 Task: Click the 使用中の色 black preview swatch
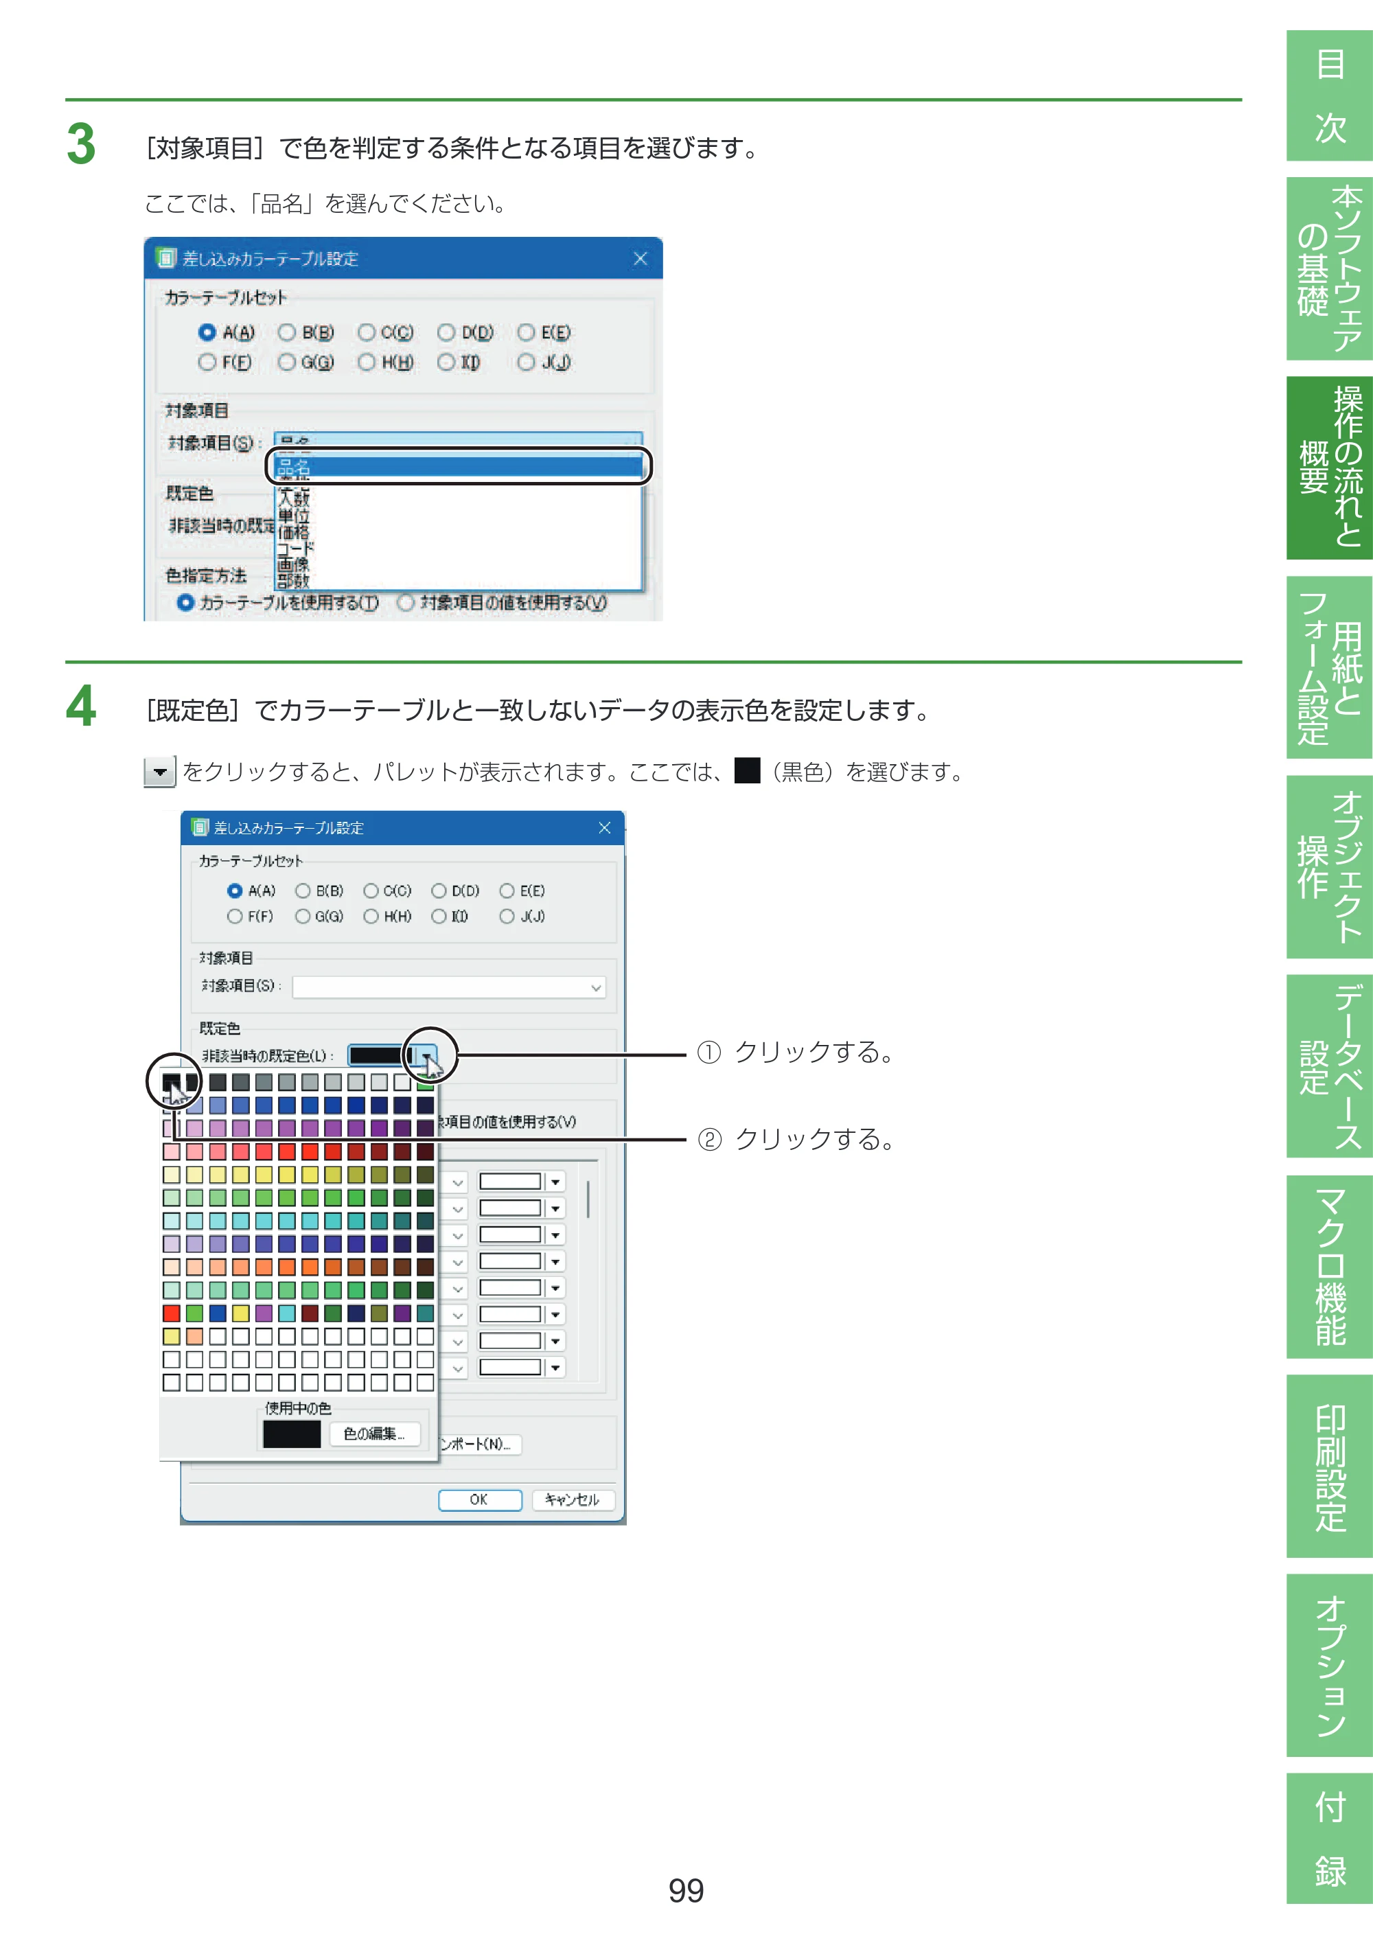tap(292, 1434)
